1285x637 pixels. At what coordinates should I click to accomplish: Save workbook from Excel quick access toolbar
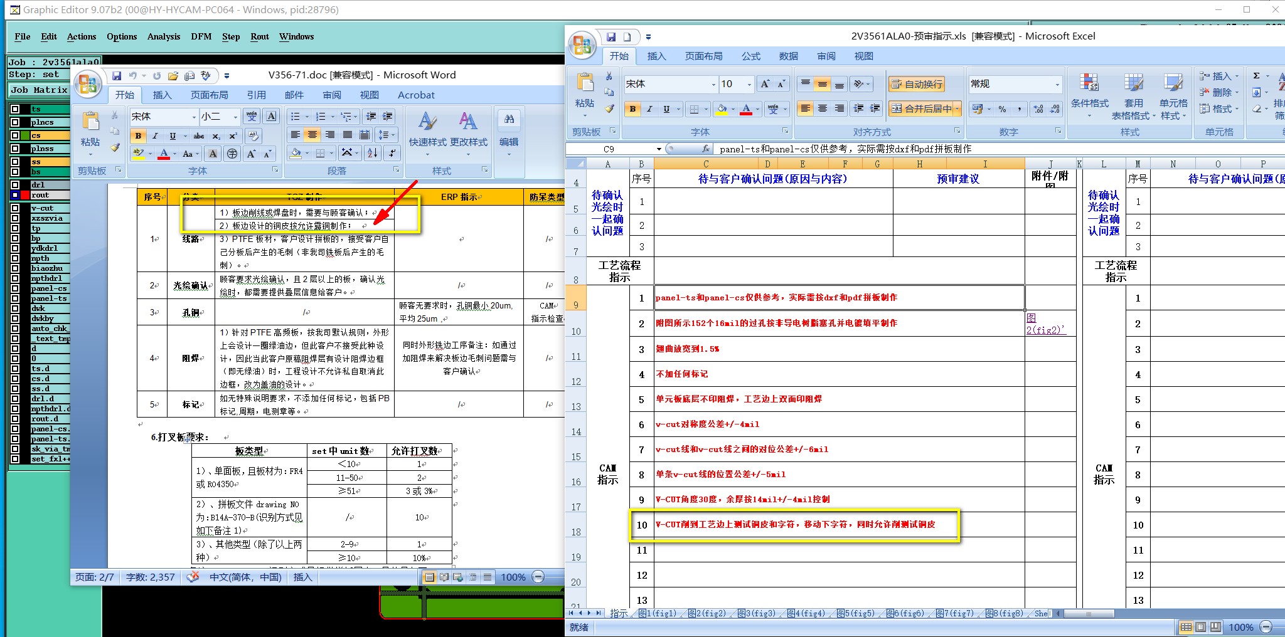tap(611, 37)
